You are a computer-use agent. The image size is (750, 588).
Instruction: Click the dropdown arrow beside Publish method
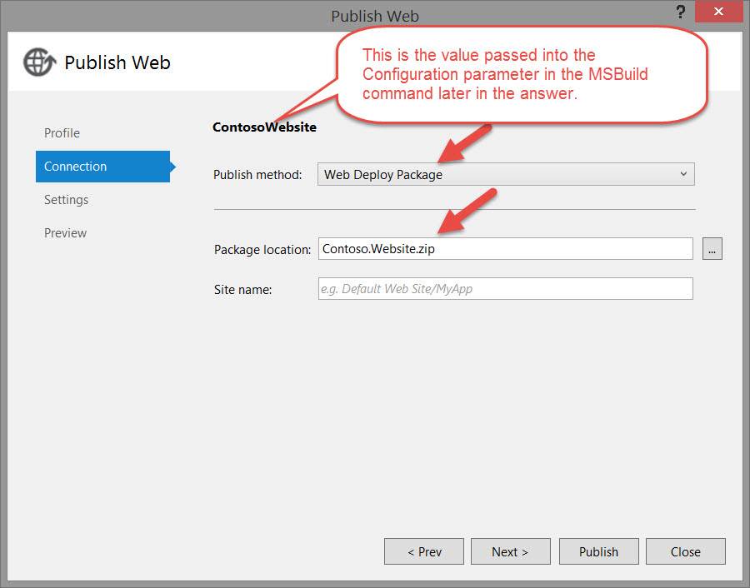coord(683,174)
